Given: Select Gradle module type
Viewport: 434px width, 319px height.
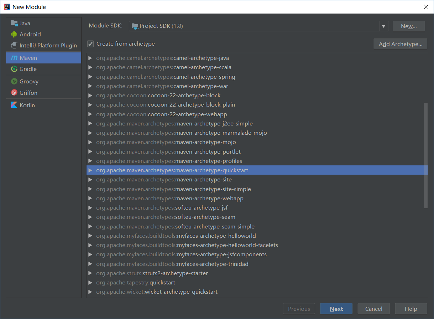Looking at the screenshot, I should (44, 69).
